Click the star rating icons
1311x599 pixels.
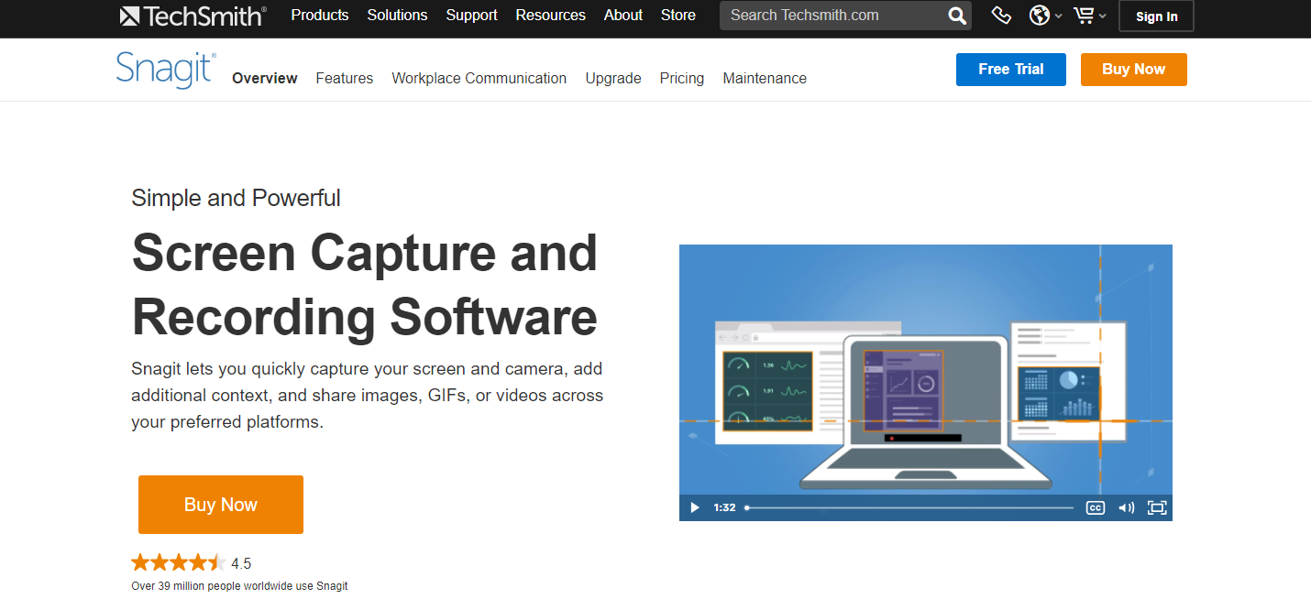coord(178,562)
